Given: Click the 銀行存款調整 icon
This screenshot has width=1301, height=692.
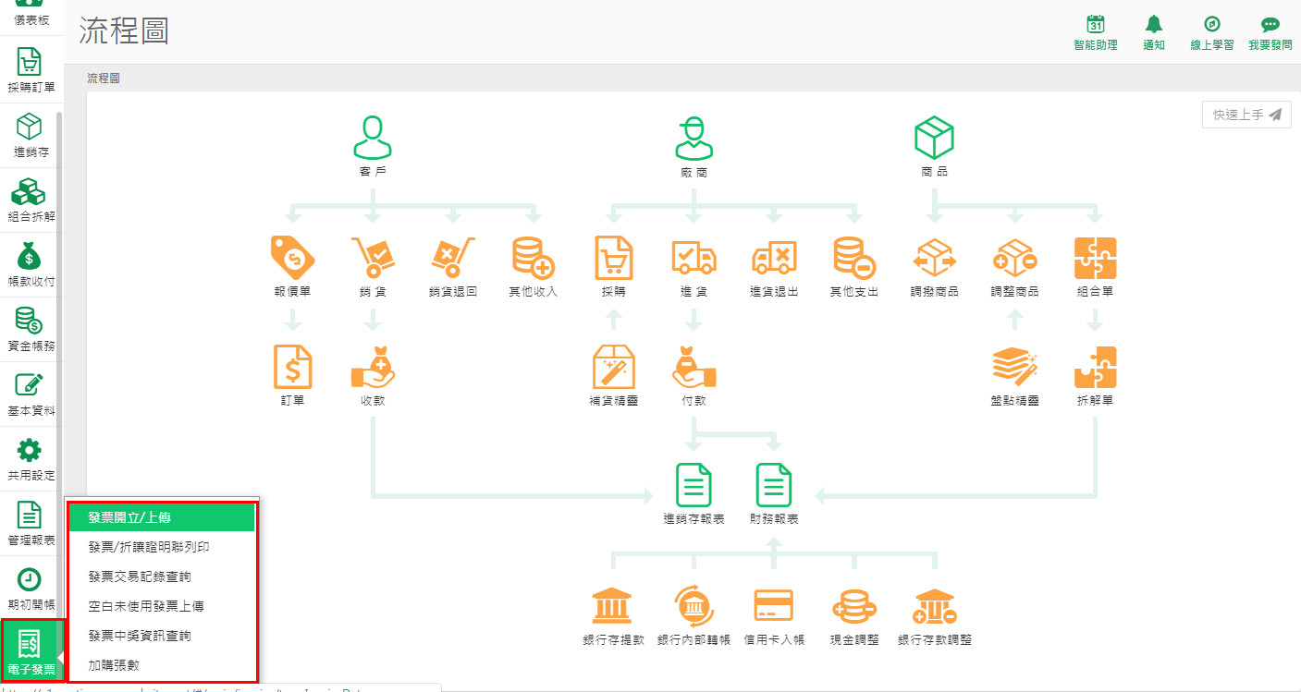Looking at the screenshot, I should 935,605.
